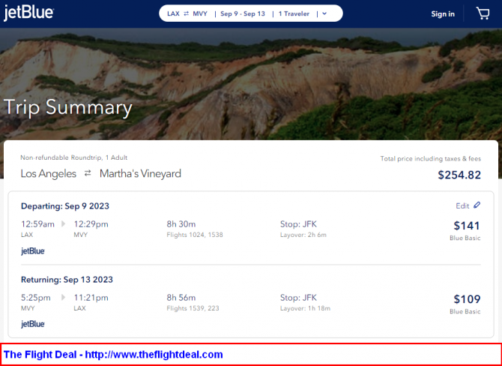The image size is (502, 366).
Task: Click the Trip Summary heading
Action: click(68, 108)
